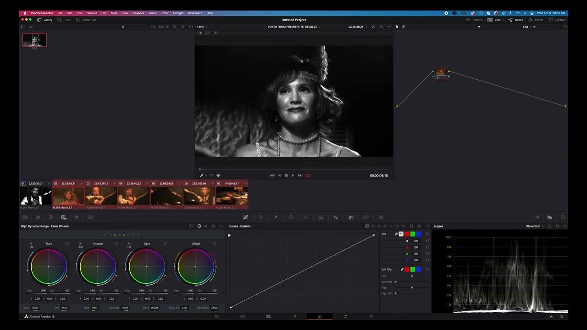Image resolution: width=587 pixels, height=330 pixels.
Task: Stop viewer playback
Action: pos(286,175)
